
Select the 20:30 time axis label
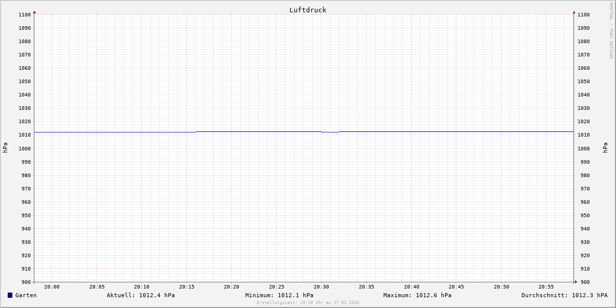[321, 287]
